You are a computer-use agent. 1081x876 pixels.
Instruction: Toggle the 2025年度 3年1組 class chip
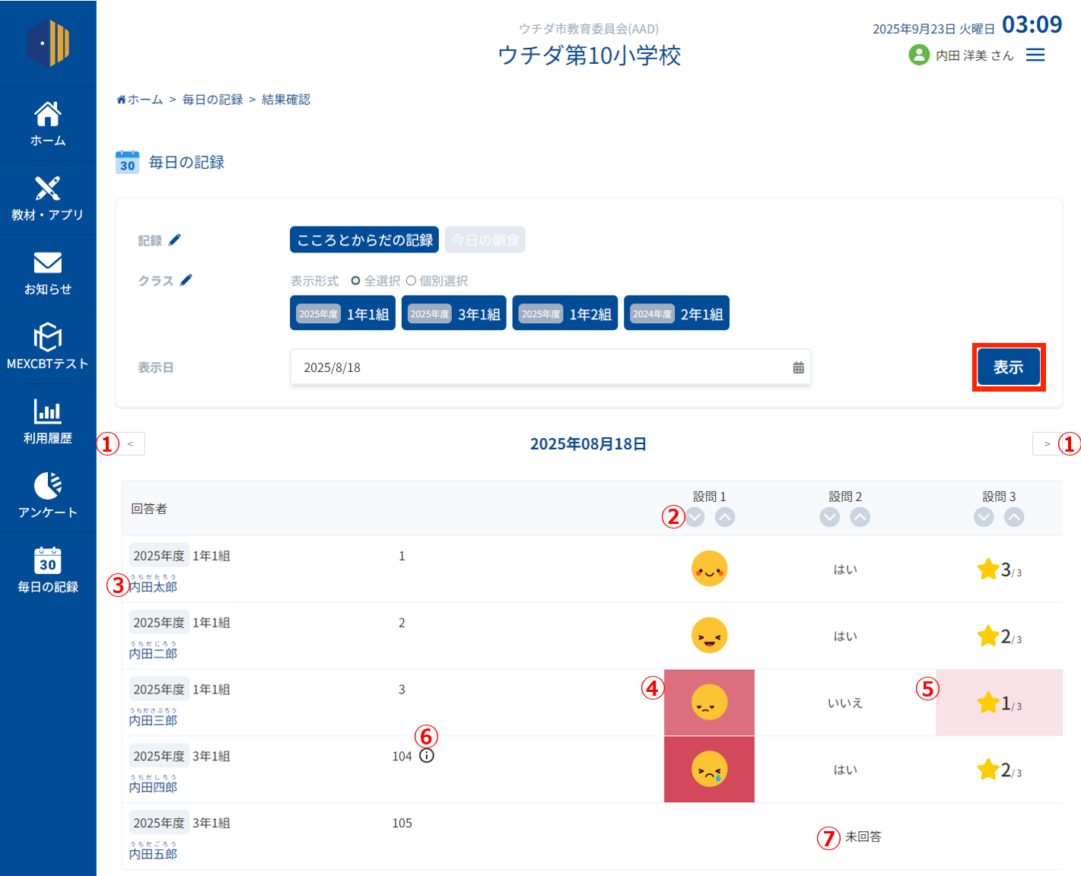pos(453,313)
